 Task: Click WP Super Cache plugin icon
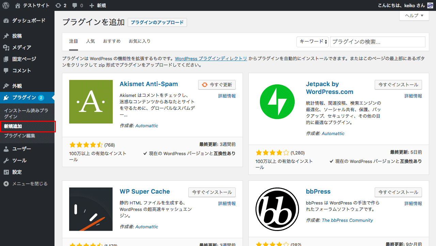pyautogui.click(x=91, y=209)
